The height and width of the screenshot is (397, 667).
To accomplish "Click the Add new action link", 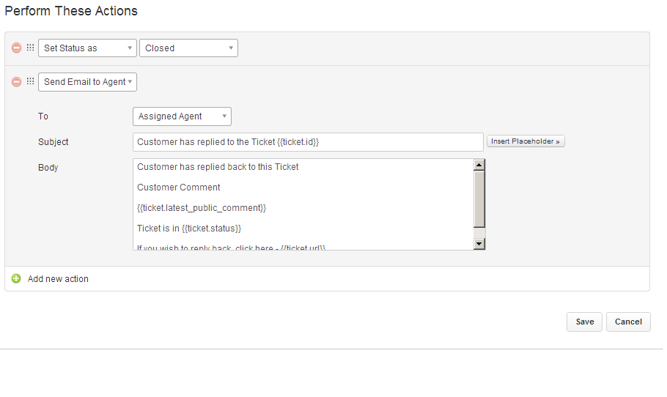I will pos(58,279).
